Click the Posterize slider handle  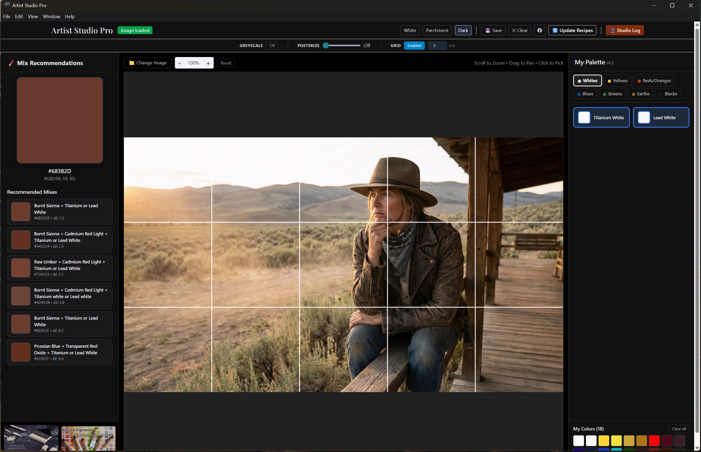(325, 45)
